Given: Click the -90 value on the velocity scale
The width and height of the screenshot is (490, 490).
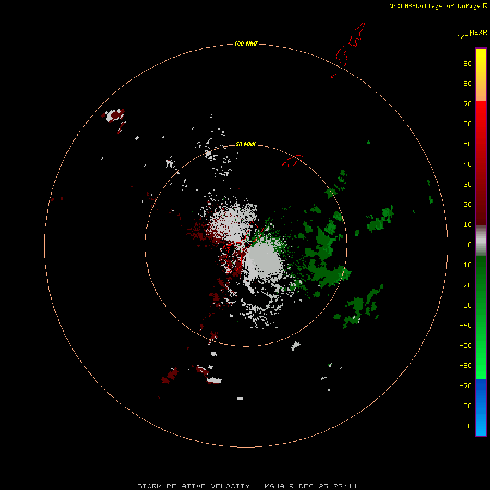Looking at the screenshot, I should 465,426.
